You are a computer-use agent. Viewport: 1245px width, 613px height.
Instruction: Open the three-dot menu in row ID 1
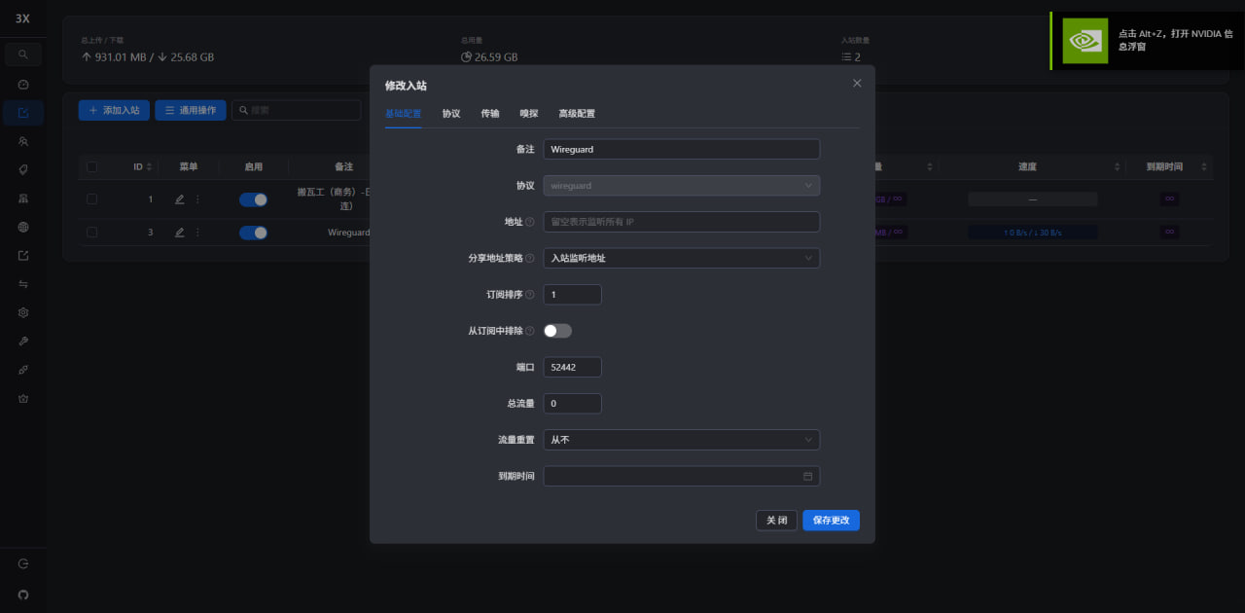(x=198, y=199)
